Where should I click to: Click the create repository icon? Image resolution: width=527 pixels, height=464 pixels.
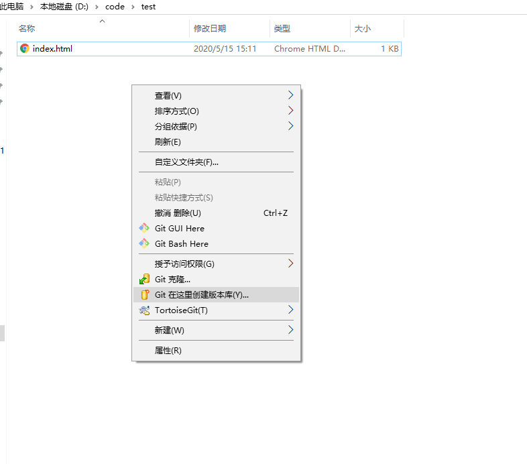[x=145, y=294]
